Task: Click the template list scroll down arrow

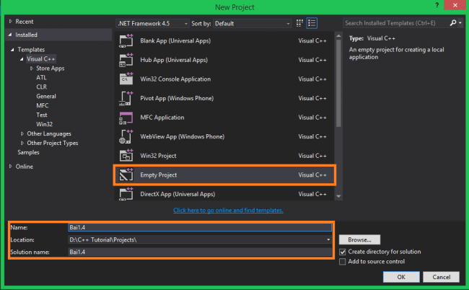Action: [338, 196]
